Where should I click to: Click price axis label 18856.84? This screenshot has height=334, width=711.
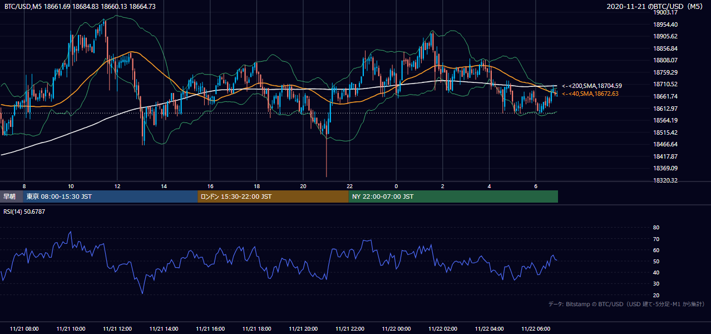(x=665, y=48)
